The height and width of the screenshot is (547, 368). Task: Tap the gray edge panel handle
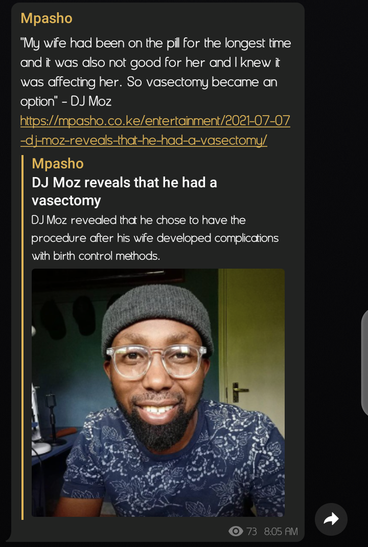coord(365,362)
